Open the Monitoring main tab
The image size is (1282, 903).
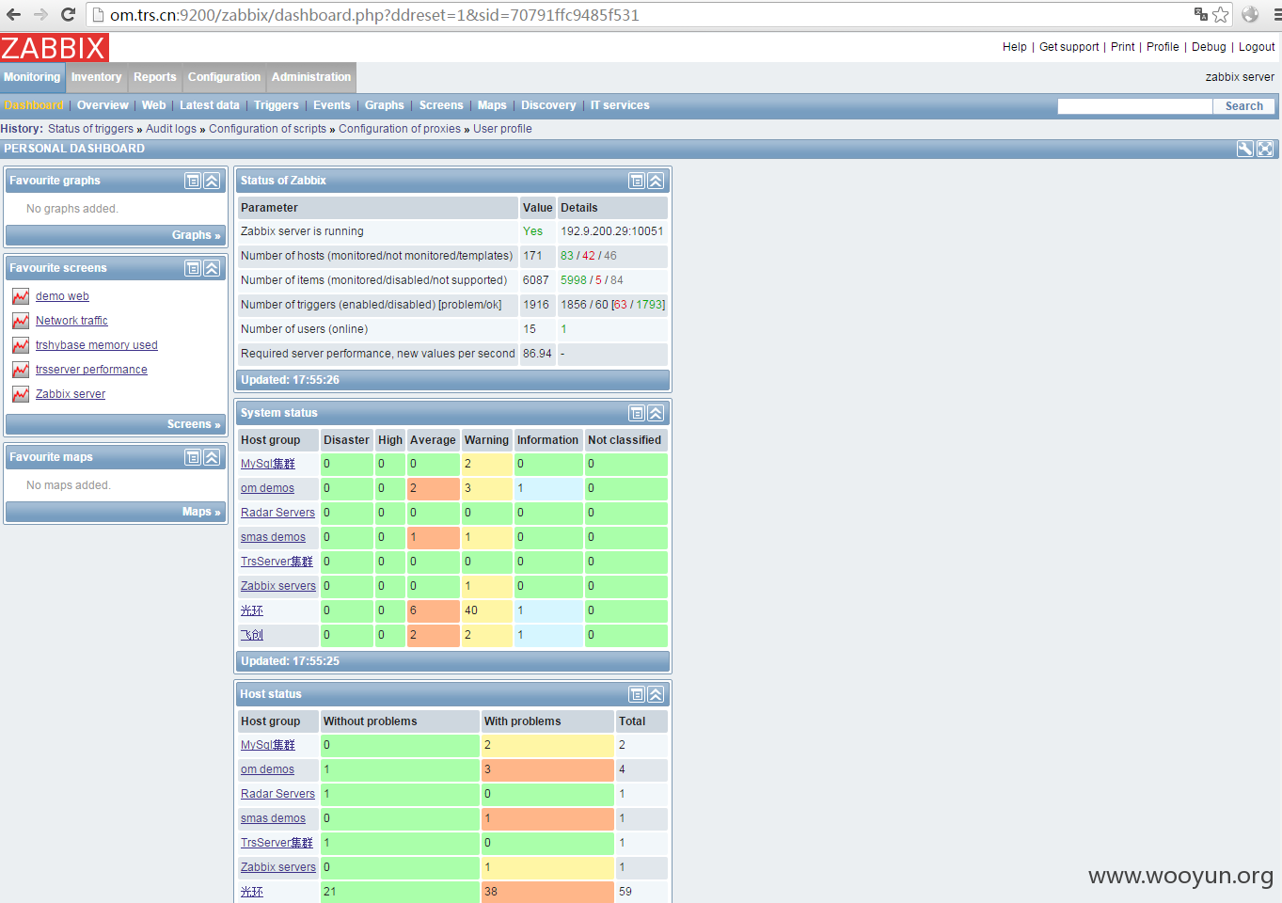(x=32, y=77)
